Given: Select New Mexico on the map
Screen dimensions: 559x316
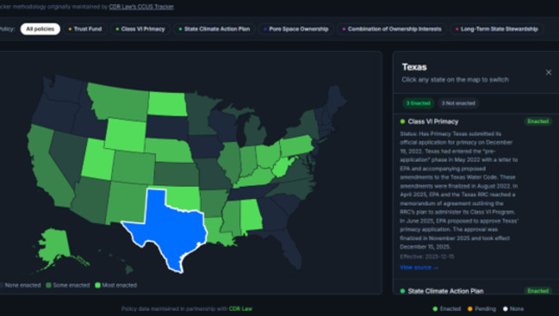Looking at the screenshot, I should tap(127, 203).
